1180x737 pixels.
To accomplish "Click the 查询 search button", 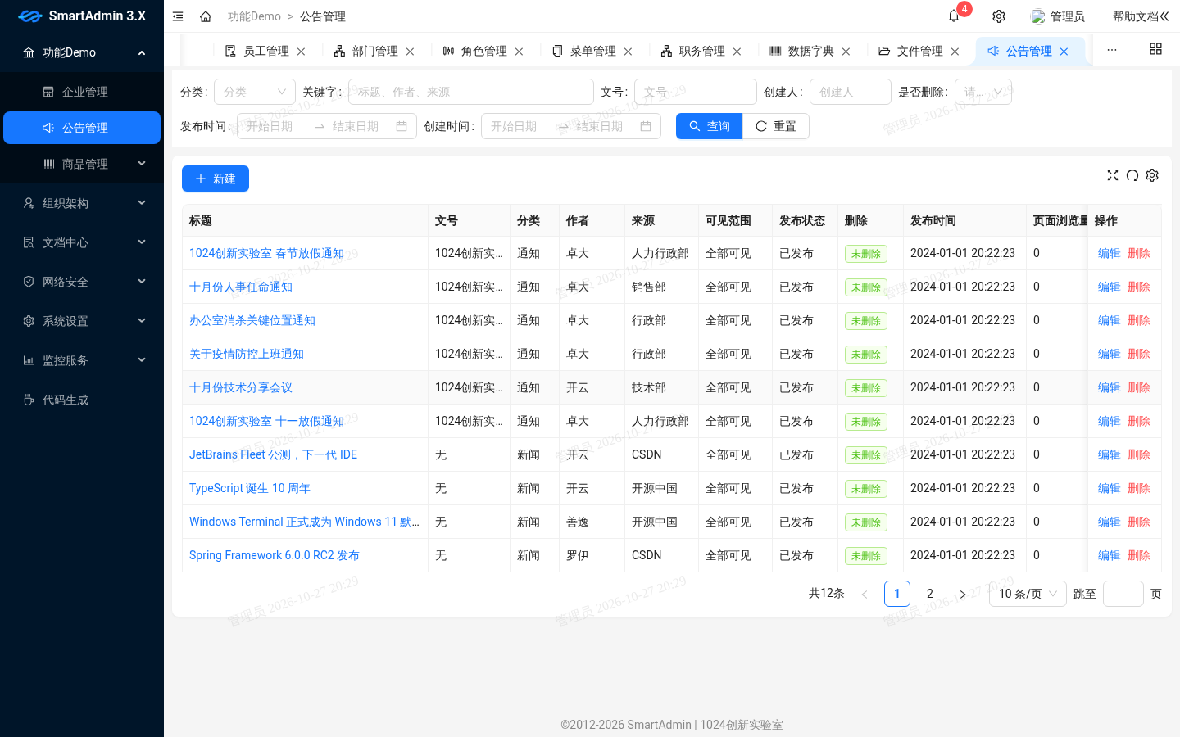I will tap(709, 126).
